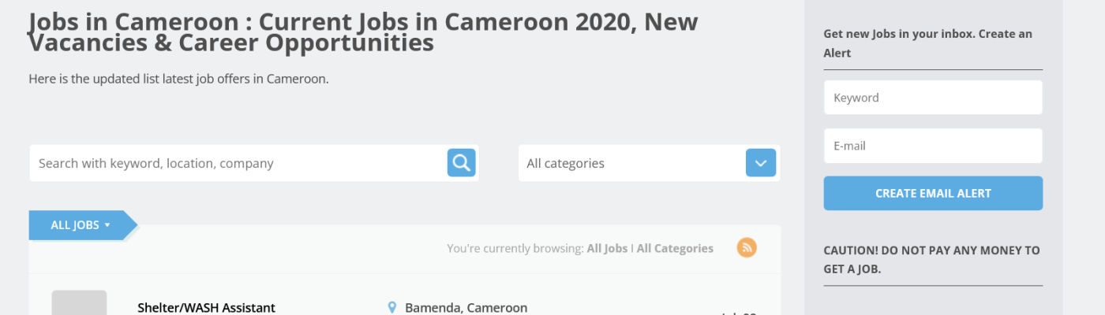The image size is (1105, 315).
Task: Click the location pin icon beside Bamenda
Action: [x=392, y=307]
